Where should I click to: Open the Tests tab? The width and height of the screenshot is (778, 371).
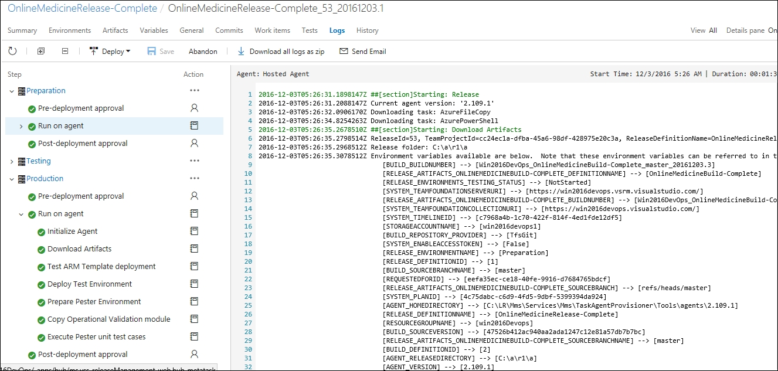pos(310,30)
